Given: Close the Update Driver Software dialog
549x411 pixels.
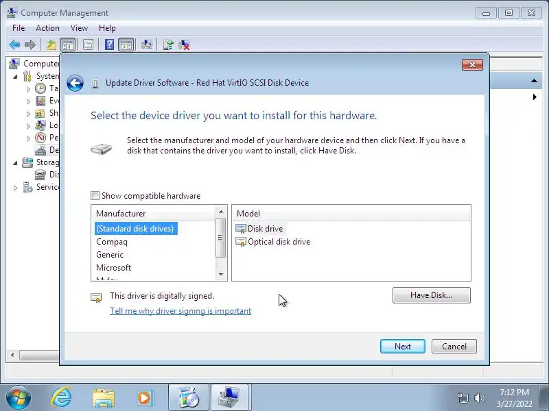Looking at the screenshot, I should [x=472, y=64].
